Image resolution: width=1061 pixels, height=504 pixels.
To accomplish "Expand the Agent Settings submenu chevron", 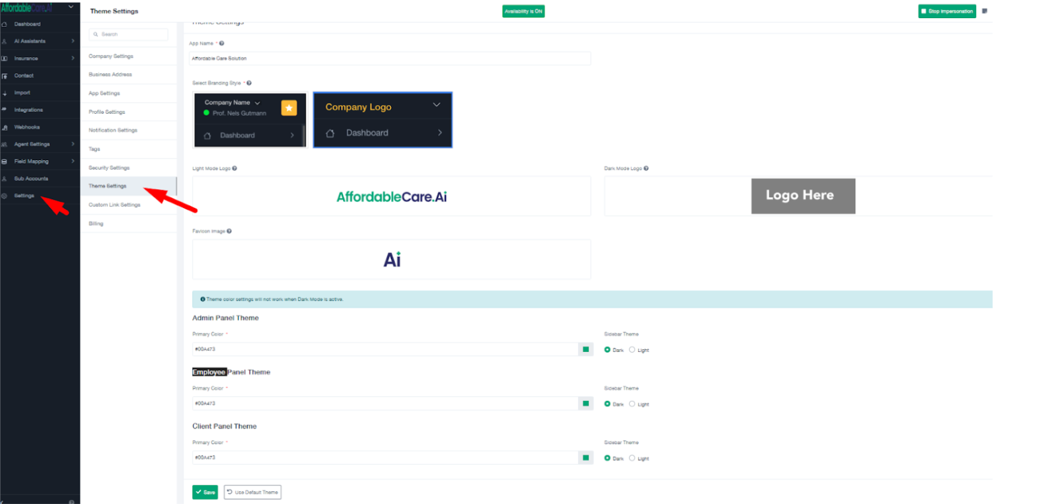I will (73, 144).
